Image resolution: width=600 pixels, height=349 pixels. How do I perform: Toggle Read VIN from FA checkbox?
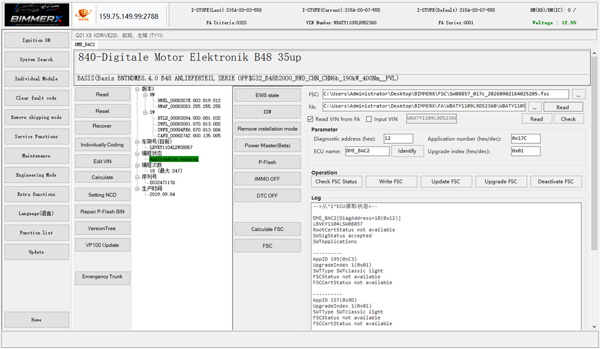pos(310,119)
